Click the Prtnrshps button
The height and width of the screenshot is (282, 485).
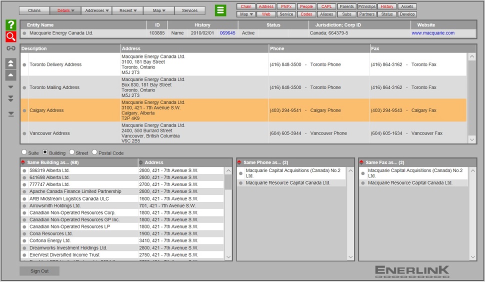(x=367, y=6)
